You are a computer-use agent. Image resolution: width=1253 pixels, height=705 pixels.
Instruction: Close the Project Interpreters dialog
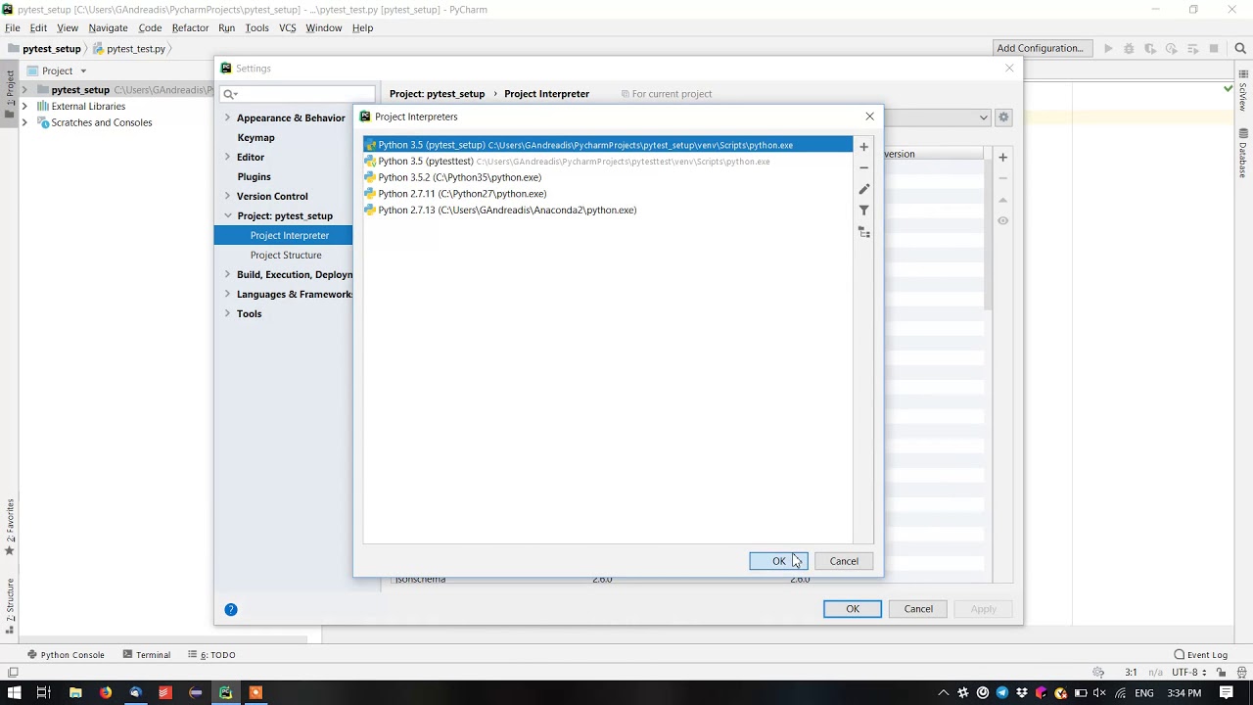tap(869, 117)
